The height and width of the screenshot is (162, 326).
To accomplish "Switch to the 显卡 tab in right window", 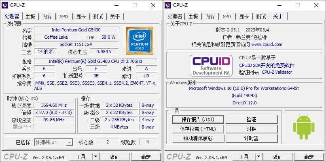I will point(244,17).
